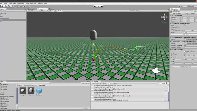Screen dimensions: 197x111
Task: Open the Window menu
Action: click(x=40, y=3)
